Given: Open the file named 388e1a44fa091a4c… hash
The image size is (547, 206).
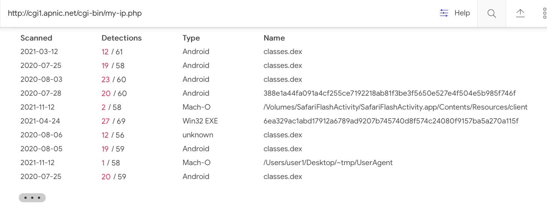Looking at the screenshot, I should [x=389, y=93].
